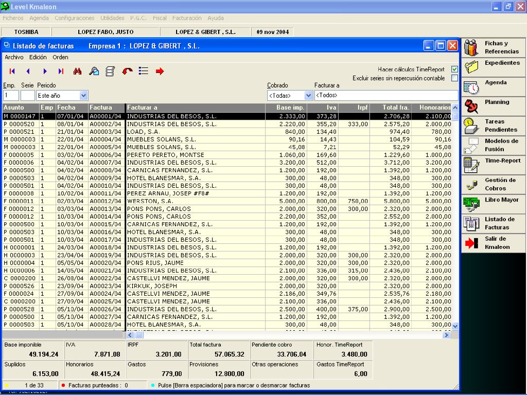
Task: Expand the Cobrado '<Todas>' dropdown
Action: (x=309, y=95)
